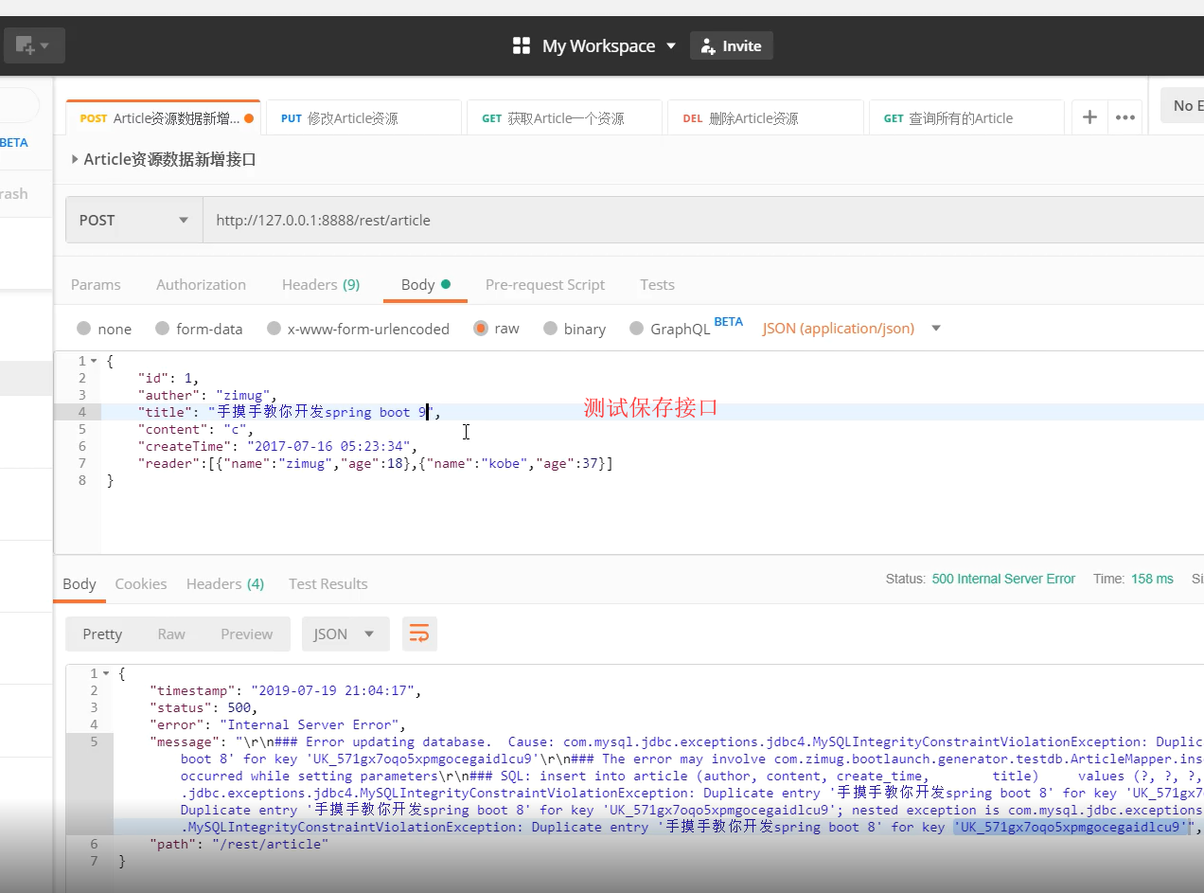This screenshot has width=1204, height=893.
Task: Toggle the response line wrap icon
Action: [419, 634]
